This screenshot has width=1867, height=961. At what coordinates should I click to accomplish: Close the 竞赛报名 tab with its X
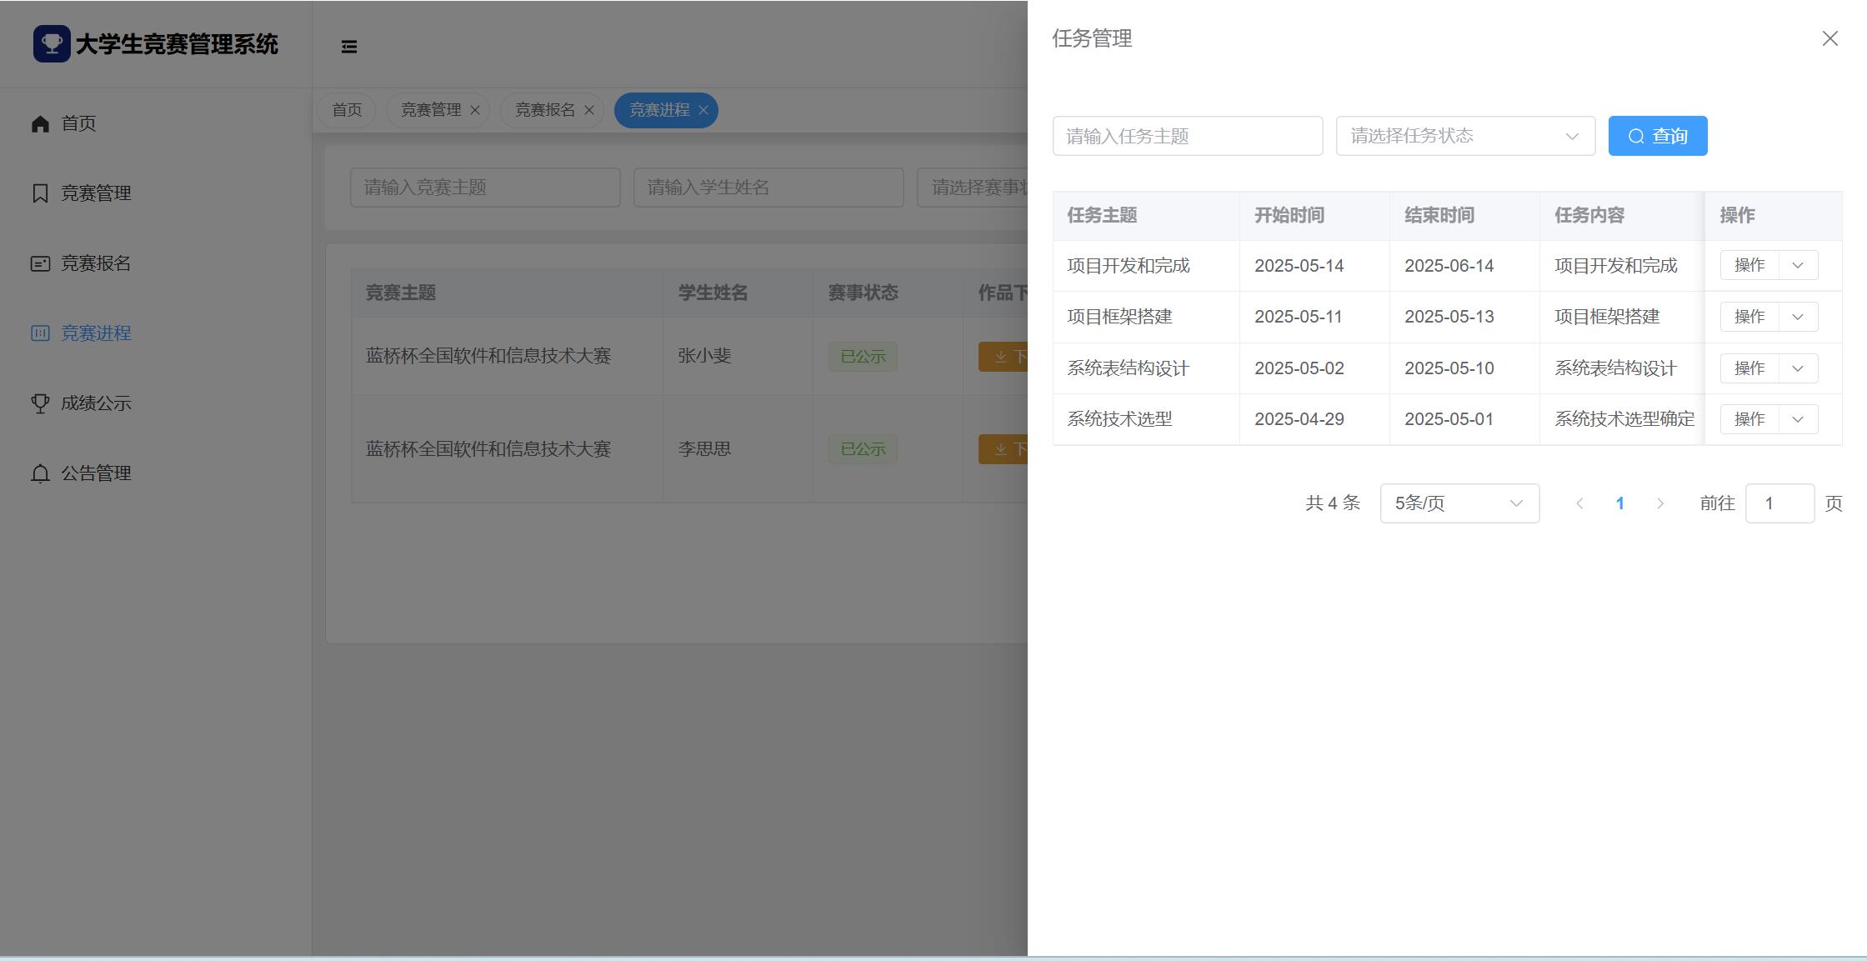589,110
